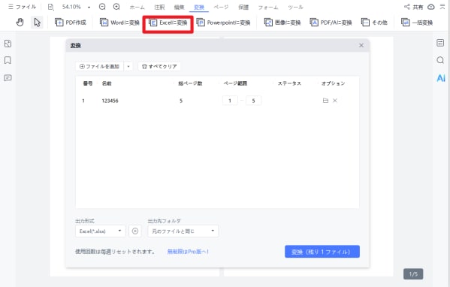The height and width of the screenshot is (287, 450).
Task: Click the 共有 share button
Action: click(413, 7)
